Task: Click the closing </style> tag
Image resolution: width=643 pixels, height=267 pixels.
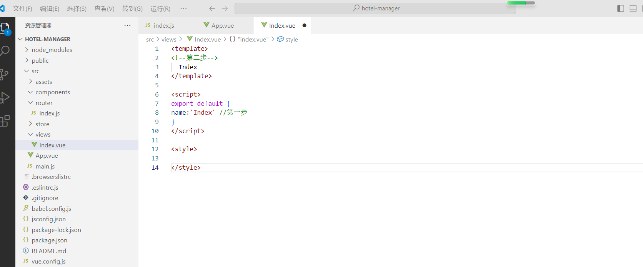Action: [x=186, y=167]
